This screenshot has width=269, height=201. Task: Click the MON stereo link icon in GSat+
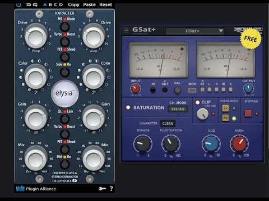192,90
